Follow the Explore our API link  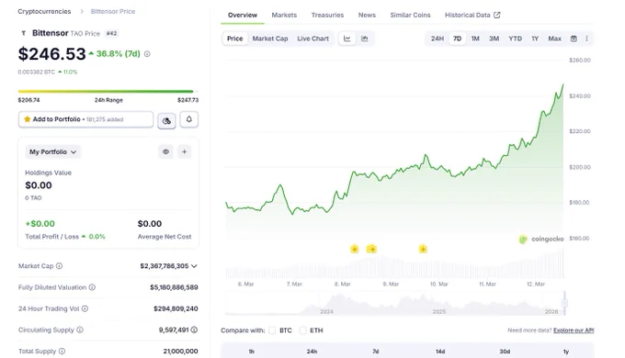point(574,330)
